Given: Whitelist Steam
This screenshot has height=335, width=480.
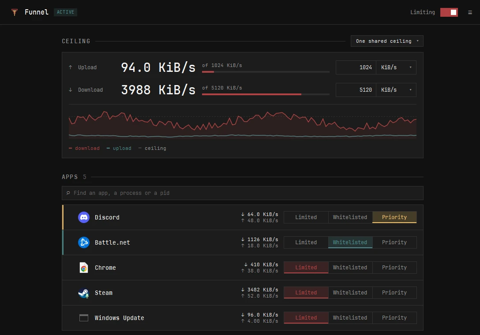Looking at the screenshot, I should pyautogui.click(x=350, y=293).
